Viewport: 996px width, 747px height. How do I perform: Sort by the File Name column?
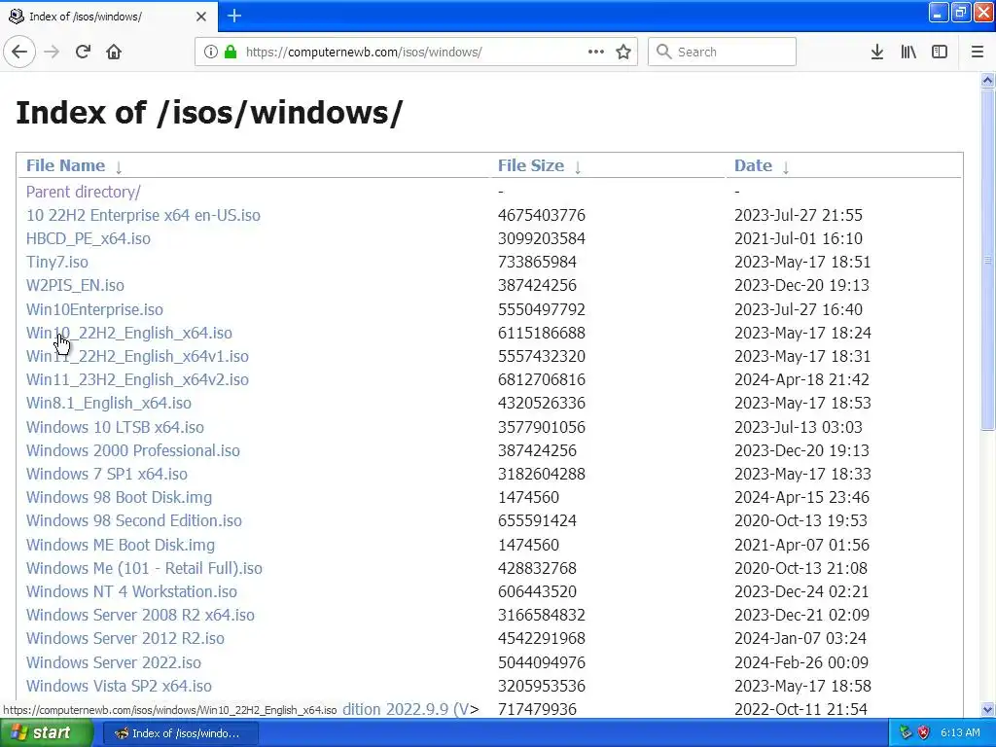(65, 165)
